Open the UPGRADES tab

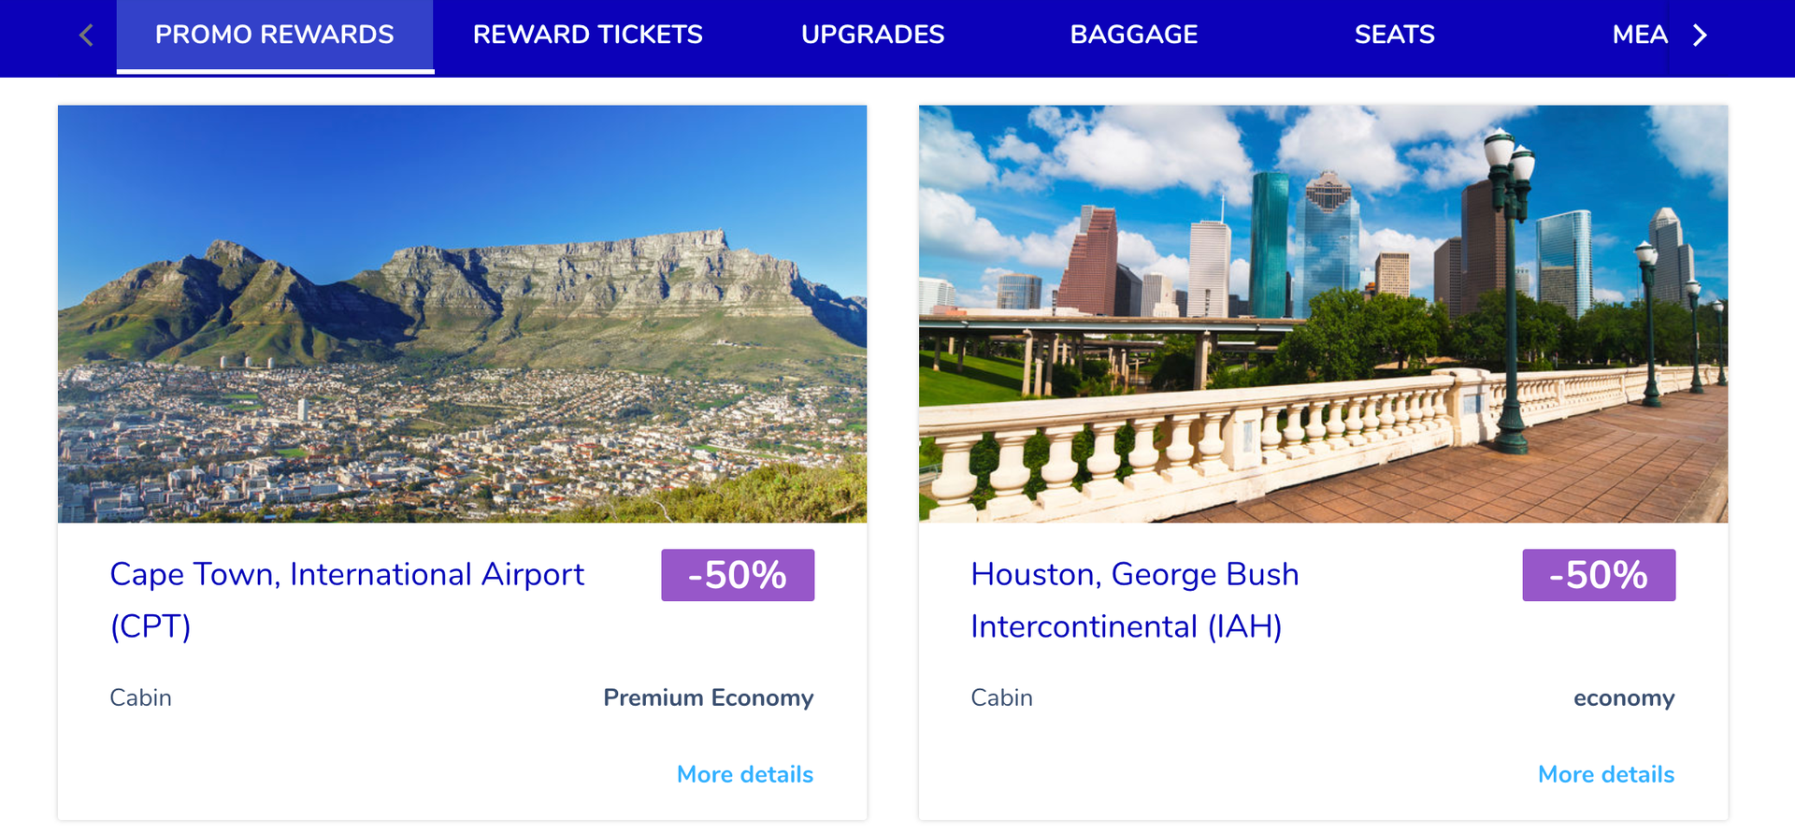coord(871,35)
